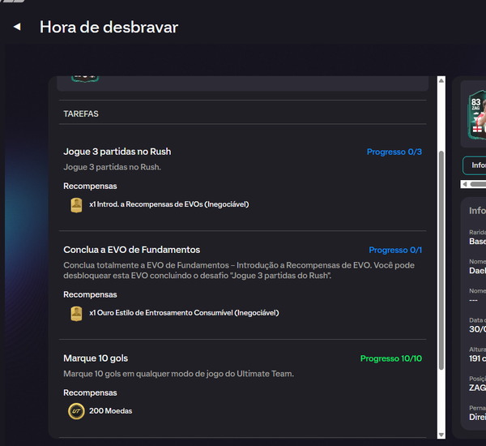Click the green 'Progresso 10/10' indicator

click(x=390, y=358)
